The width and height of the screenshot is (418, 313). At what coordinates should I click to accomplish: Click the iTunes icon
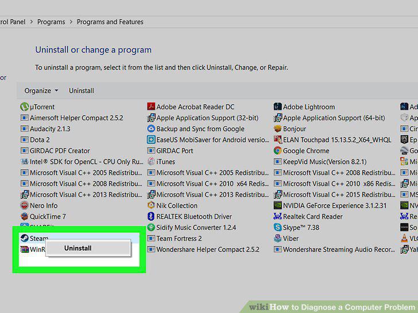[x=151, y=162]
